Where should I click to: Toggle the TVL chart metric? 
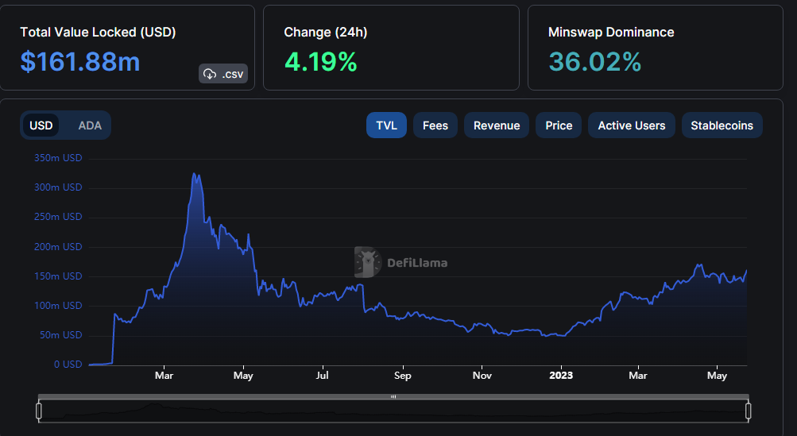[x=386, y=125]
